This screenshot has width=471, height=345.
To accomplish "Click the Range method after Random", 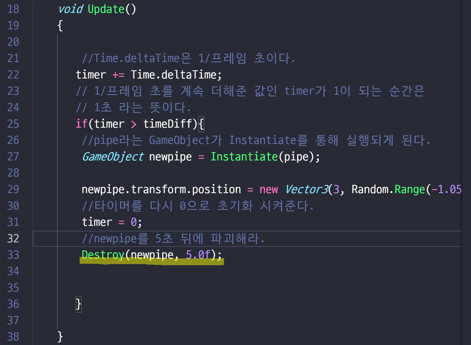I will click(x=410, y=189).
